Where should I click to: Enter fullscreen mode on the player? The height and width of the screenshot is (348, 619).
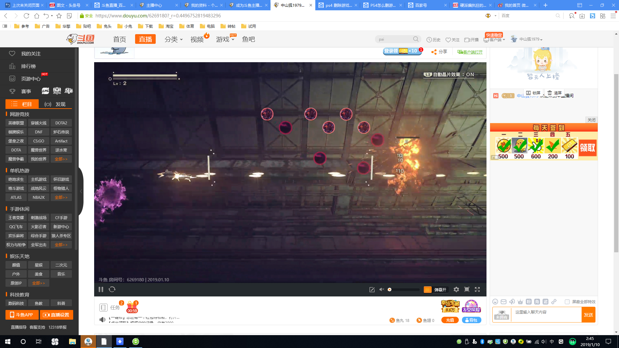(x=477, y=289)
